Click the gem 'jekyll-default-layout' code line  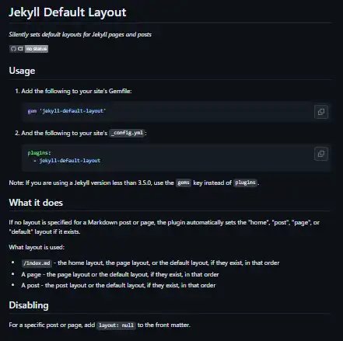pos(67,111)
